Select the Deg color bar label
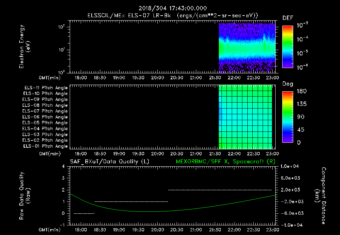 click(288, 84)
